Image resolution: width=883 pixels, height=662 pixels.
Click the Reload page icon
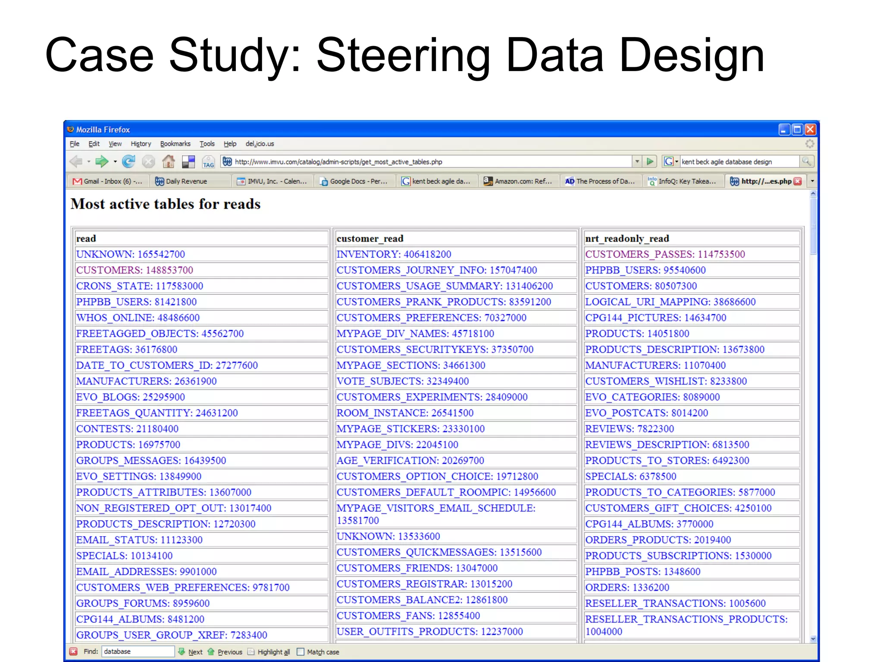(x=128, y=162)
